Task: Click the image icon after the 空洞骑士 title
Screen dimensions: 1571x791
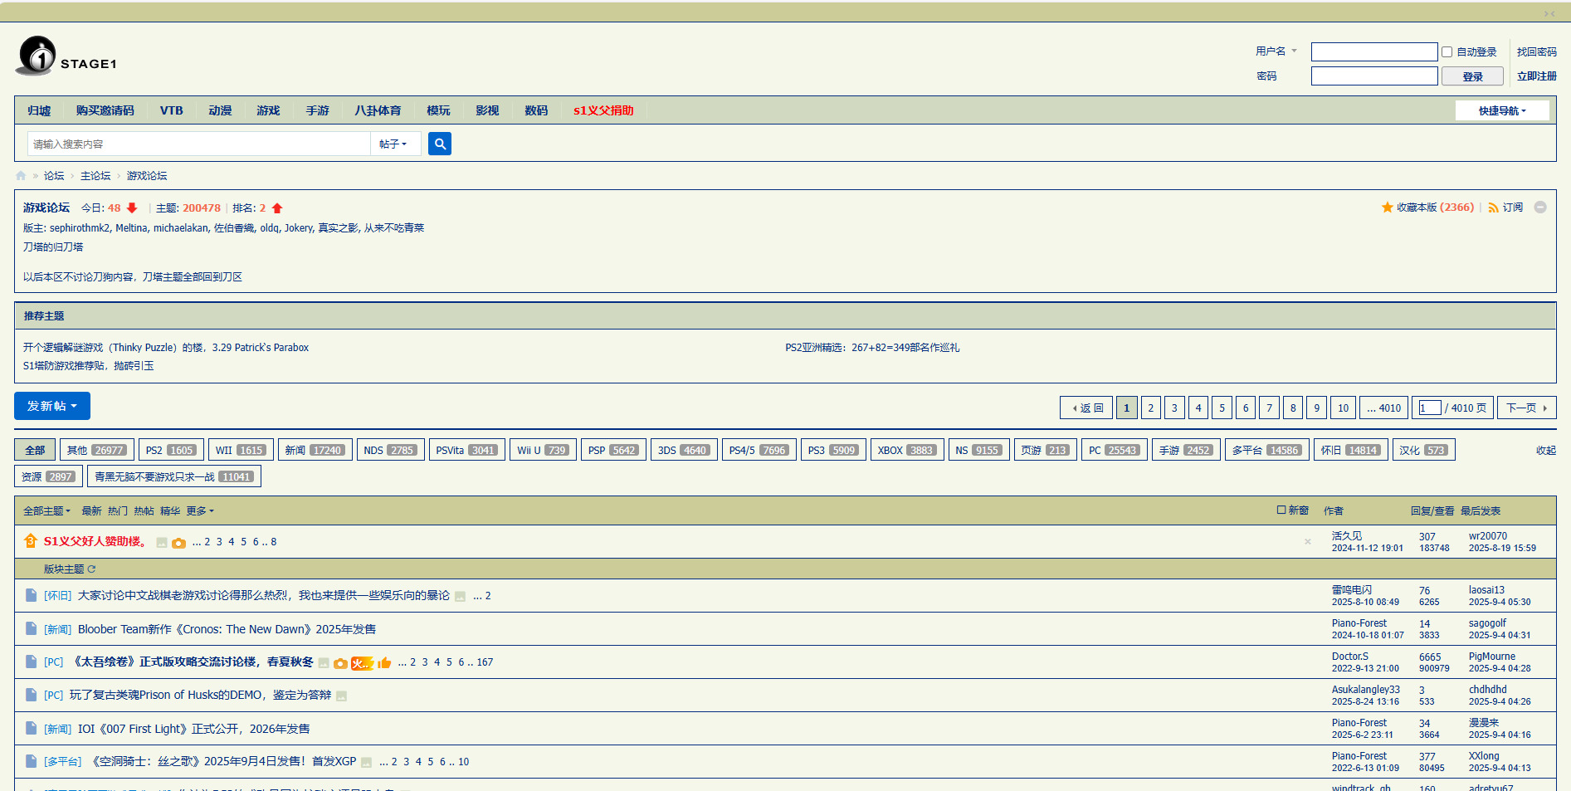Action: click(366, 763)
